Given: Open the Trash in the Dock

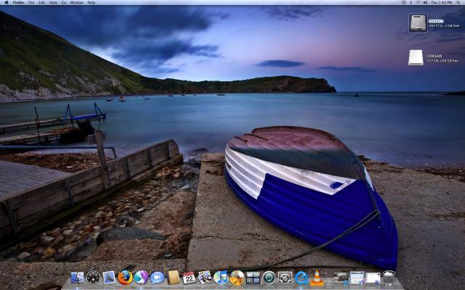Looking at the screenshot, I should [389, 278].
